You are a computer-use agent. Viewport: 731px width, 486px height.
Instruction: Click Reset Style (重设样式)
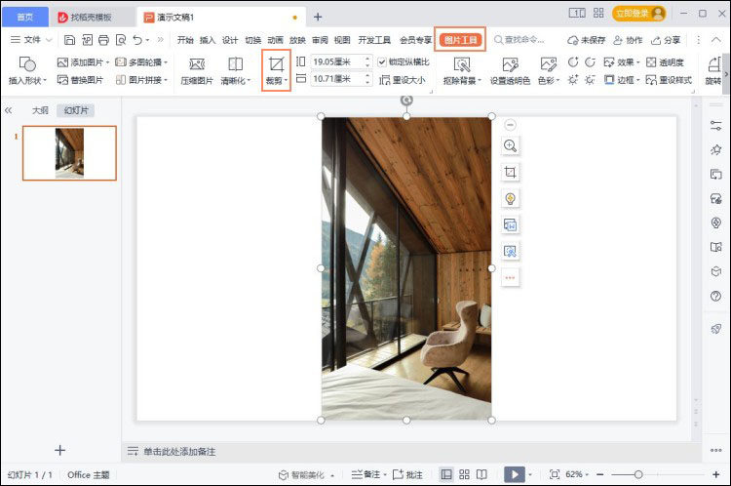point(669,80)
